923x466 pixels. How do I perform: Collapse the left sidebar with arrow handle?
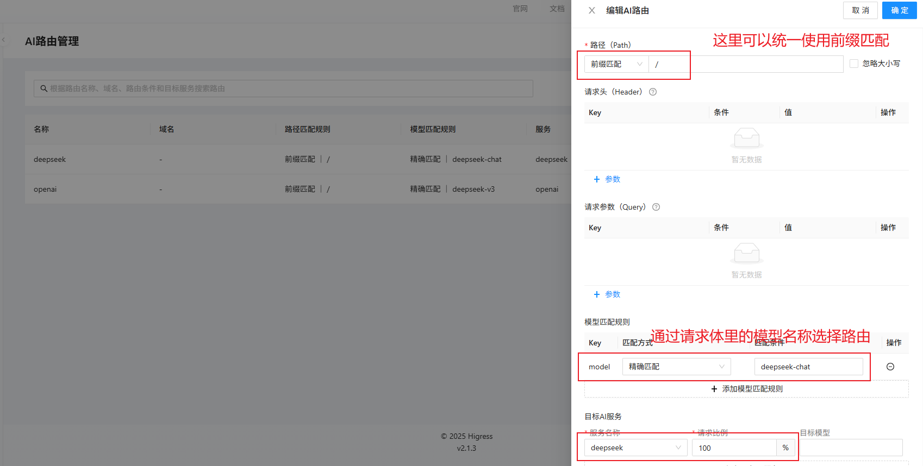3,40
